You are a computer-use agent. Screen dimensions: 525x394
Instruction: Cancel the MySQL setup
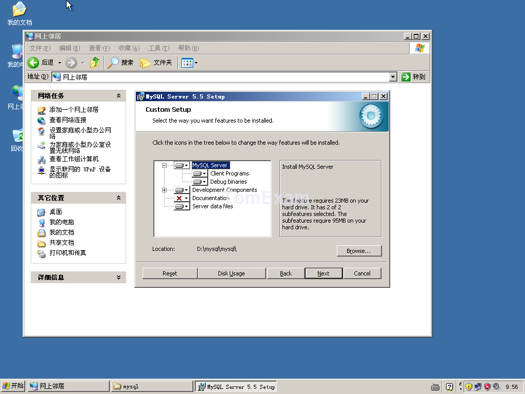pos(362,273)
